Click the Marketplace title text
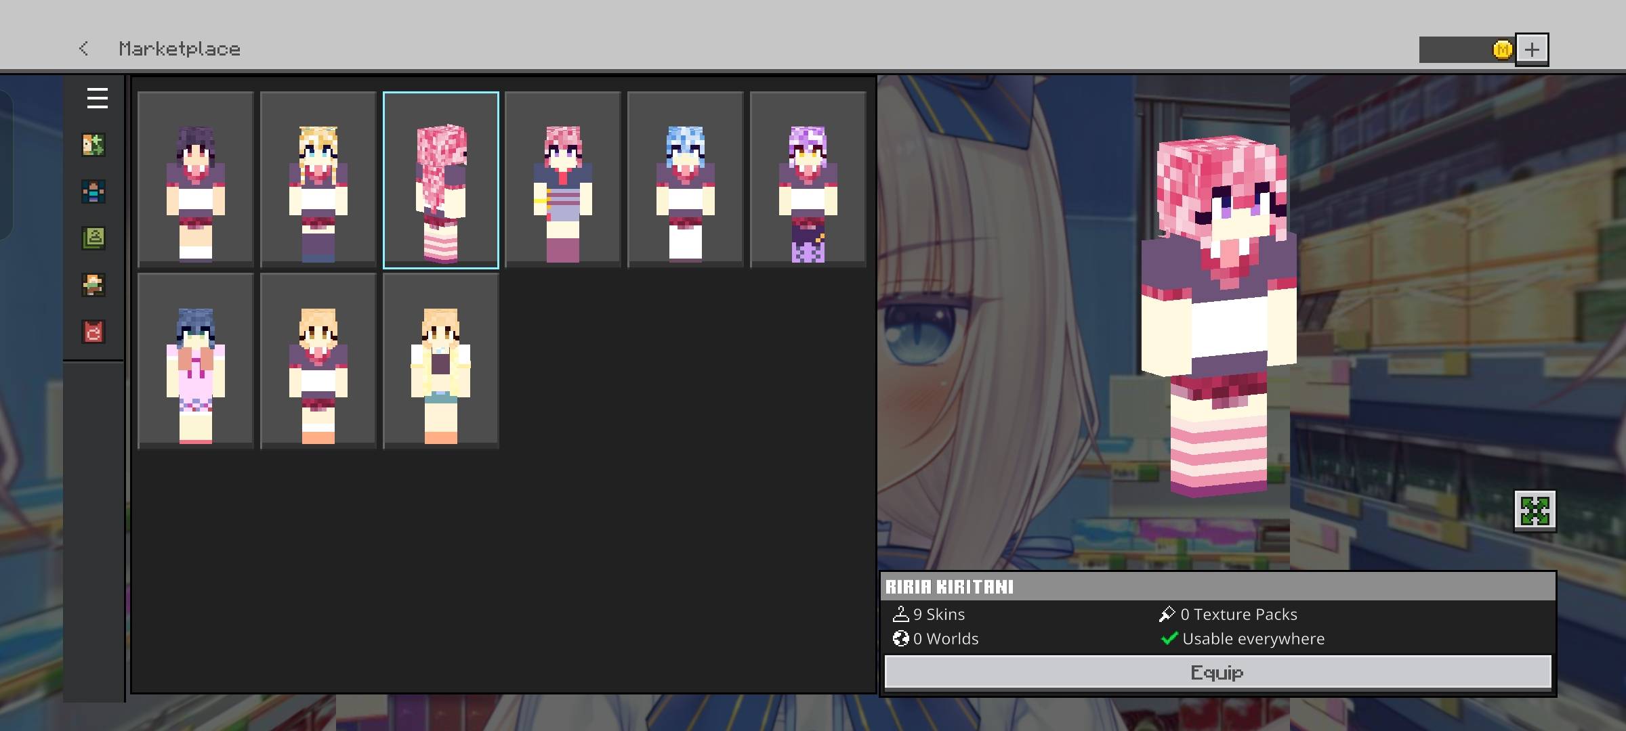Viewport: 1626px width, 731px height. (180, 49)
